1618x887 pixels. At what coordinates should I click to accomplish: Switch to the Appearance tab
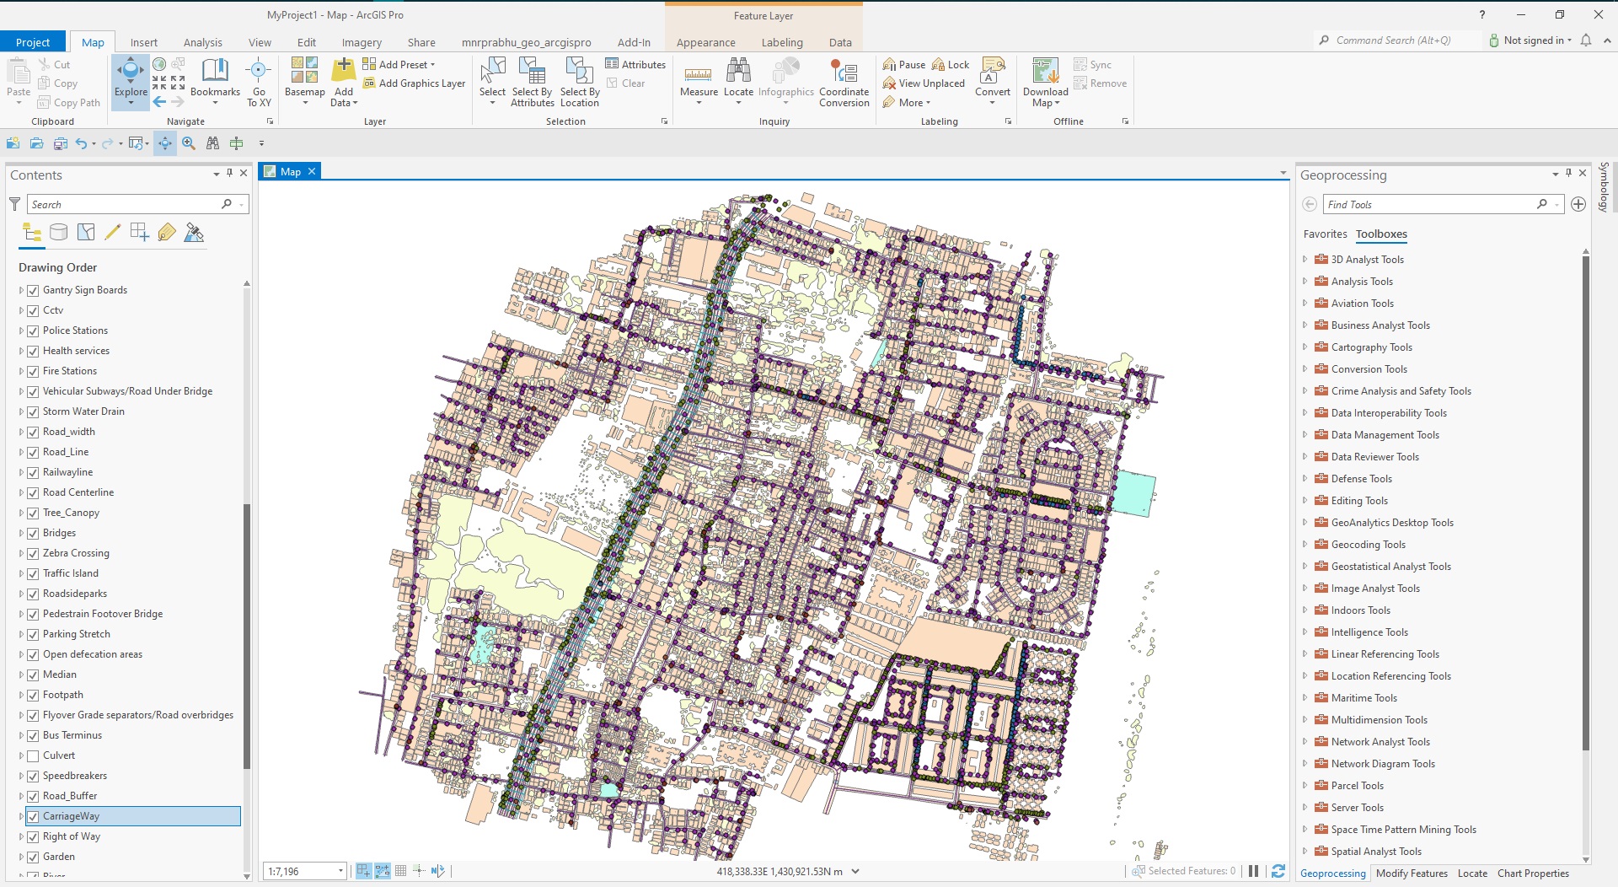click(x=706, y=42)
